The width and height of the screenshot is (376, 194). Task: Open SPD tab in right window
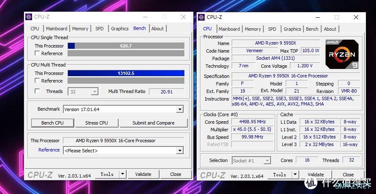(x=272, y=29)
